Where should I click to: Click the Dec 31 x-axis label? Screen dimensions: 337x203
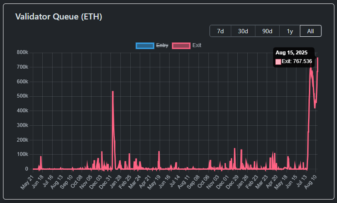point(106,181)
